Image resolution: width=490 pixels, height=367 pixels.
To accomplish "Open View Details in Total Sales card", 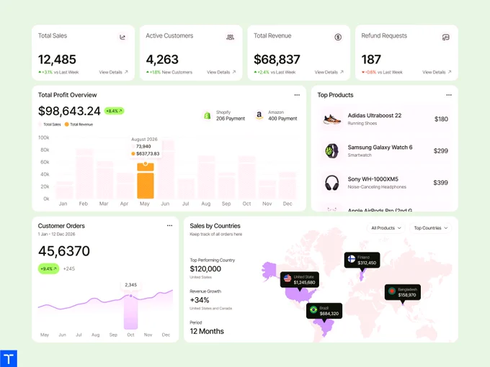I will (x=113, y=72).
